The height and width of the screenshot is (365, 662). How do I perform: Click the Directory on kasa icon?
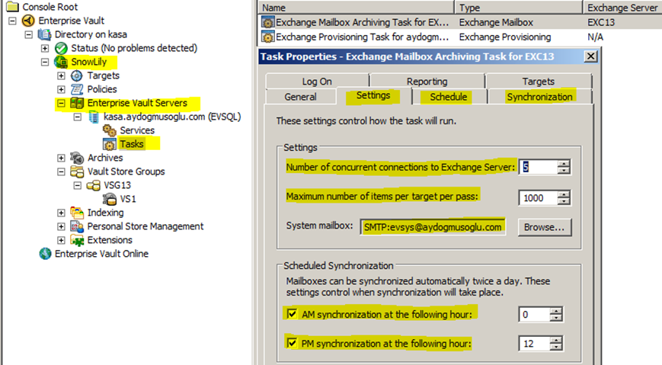44,34
